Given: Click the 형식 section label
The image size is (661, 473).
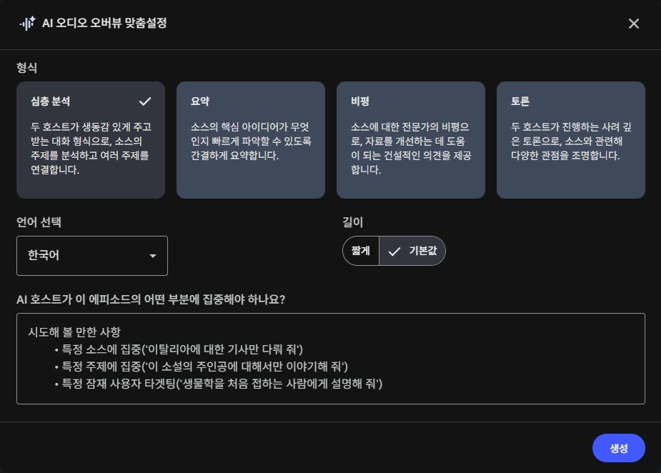Looking at the screenshot, I should tap(27, 68).
